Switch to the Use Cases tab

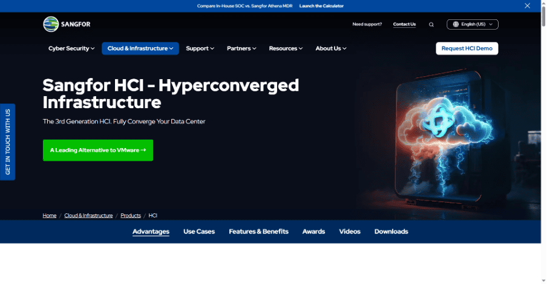click(x=199, y=231)
